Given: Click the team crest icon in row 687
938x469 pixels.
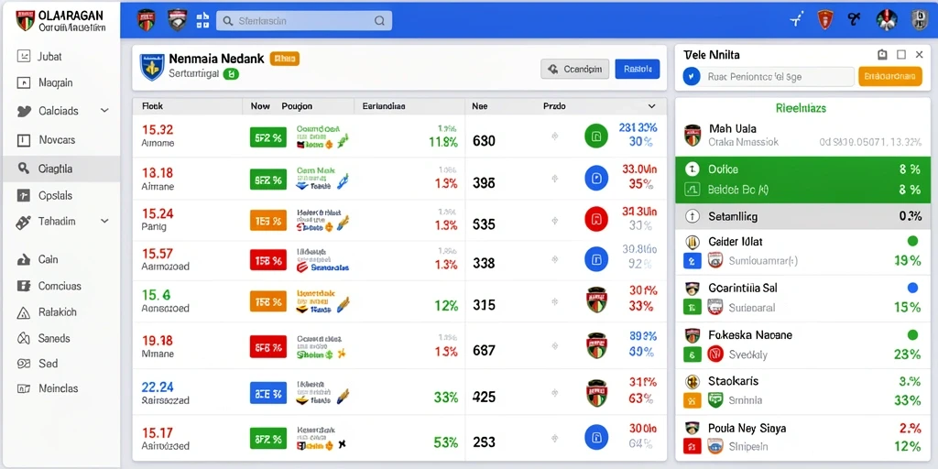Looking at the screenshot, I should pyautogui.click(x=596, y=345).
